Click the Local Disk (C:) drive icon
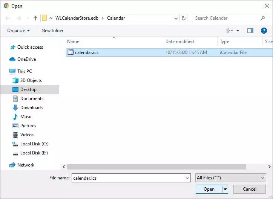Viewport: 273px width, 199px height. 15,144
